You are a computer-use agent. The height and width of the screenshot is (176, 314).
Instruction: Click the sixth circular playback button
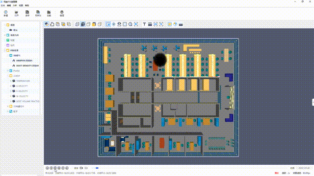tap(67, 168)
